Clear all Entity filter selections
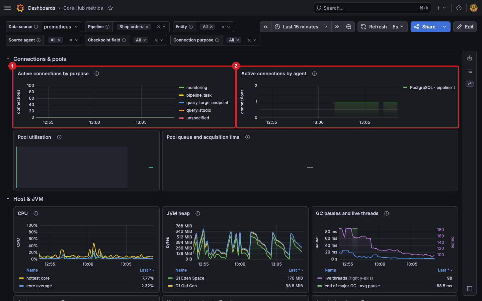The width and height of the screenshot is (482, 301). [223, 27]
